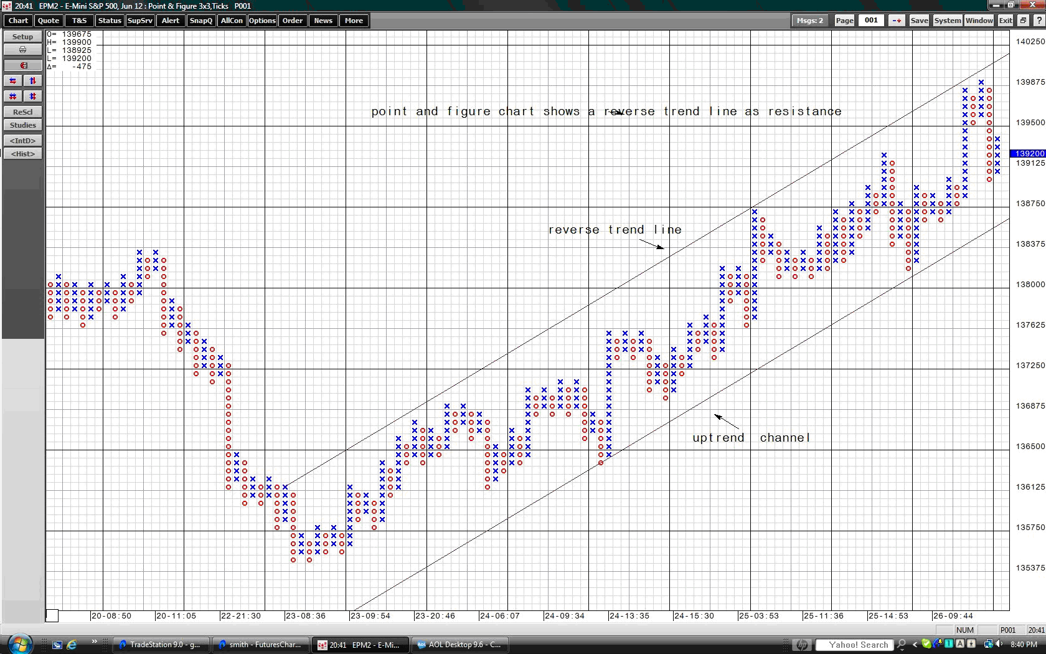Switch to AOL Desktop 9.6 taskbar window
The image size is (1046, 654).
[x=459, y=645]
